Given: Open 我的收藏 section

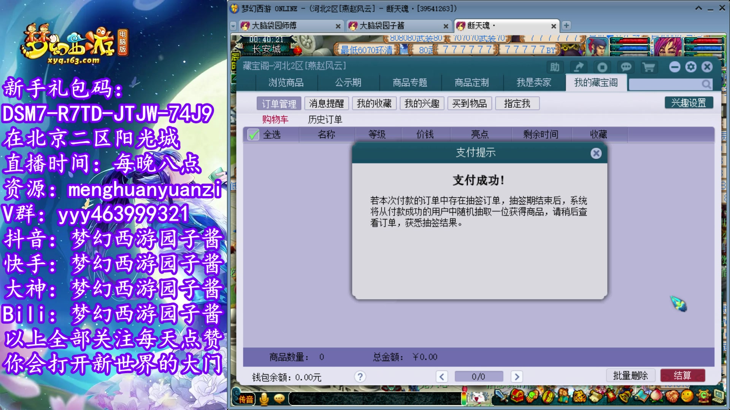Looking at the screenshot, I should click(x=374, y=104).
